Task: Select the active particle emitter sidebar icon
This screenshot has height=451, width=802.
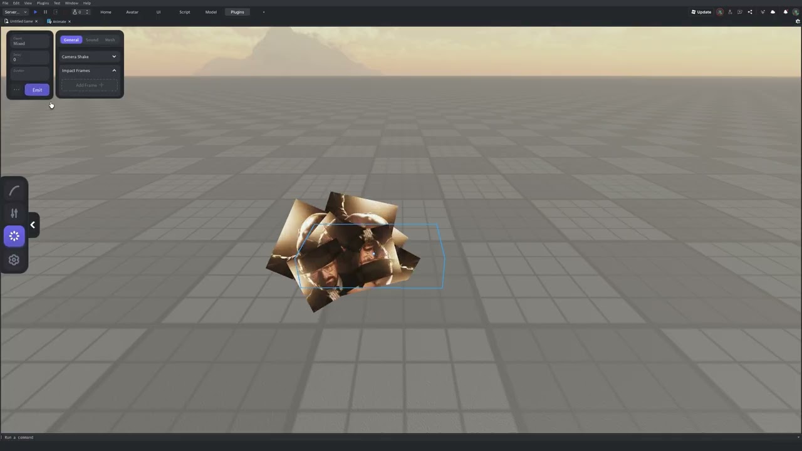Action: tap(14, 236)
